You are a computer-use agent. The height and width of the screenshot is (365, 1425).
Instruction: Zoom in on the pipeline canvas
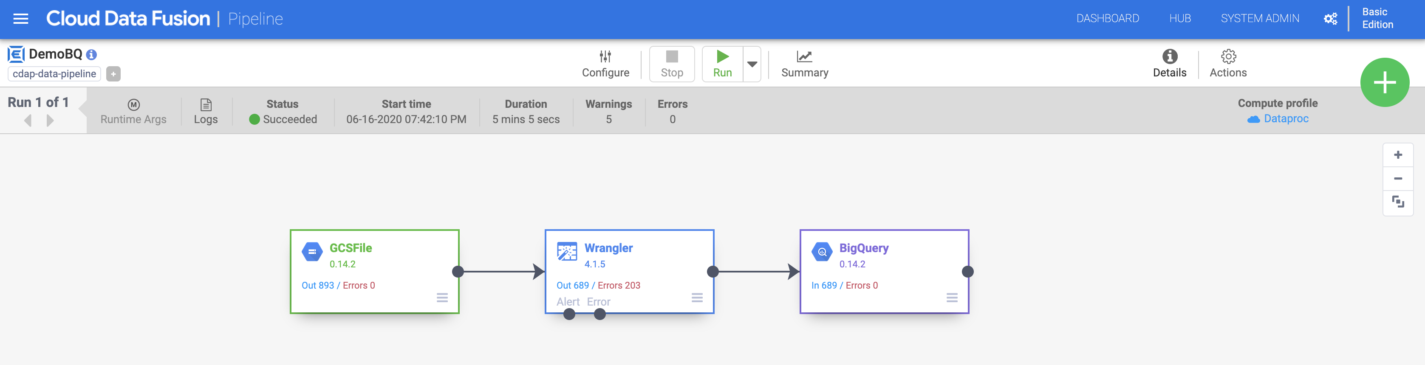click(1397, 154)
